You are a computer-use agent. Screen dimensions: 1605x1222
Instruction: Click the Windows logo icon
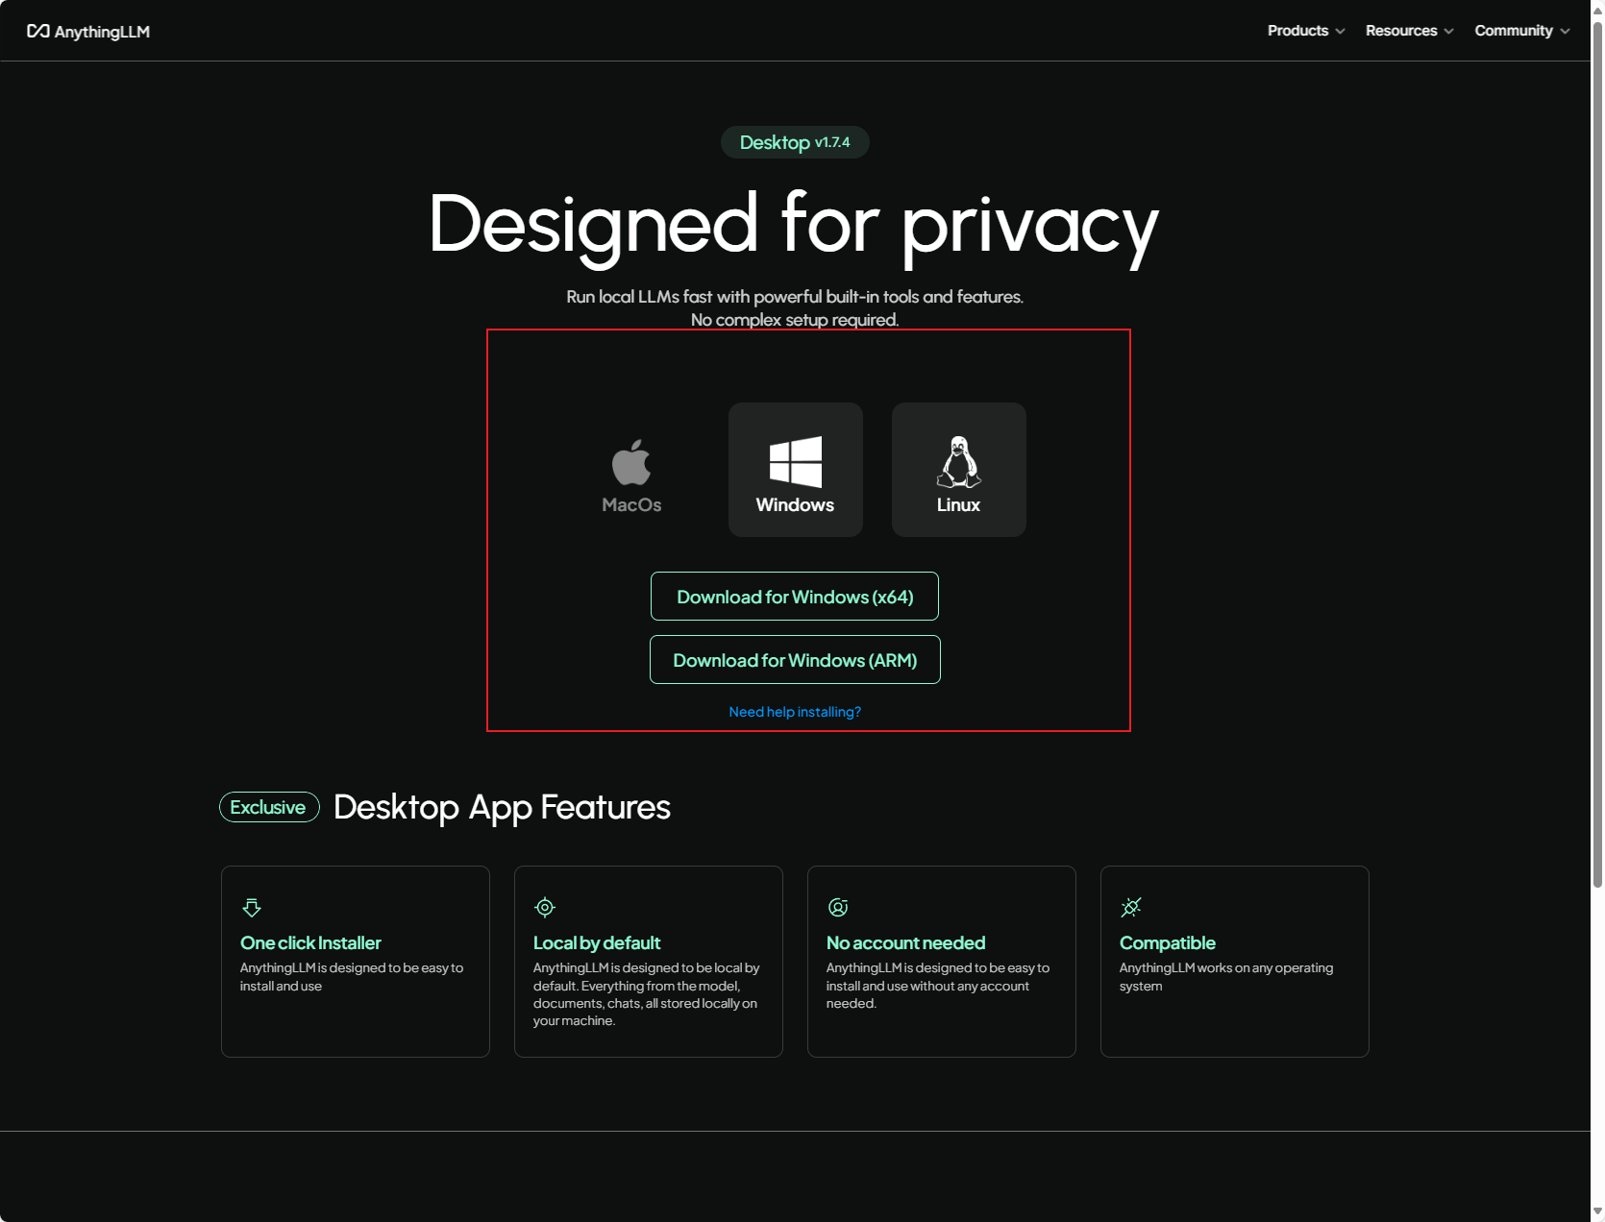[x=795, y=462]
